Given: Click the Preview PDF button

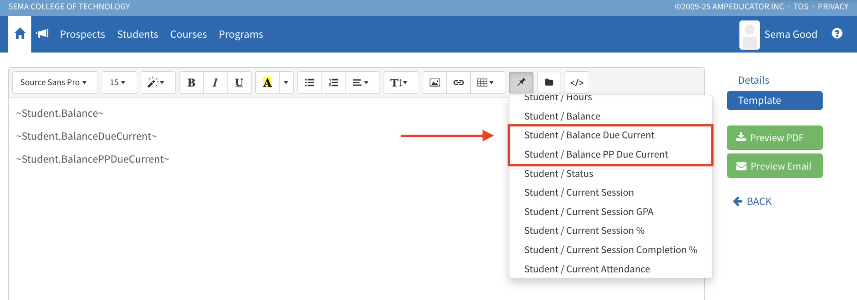Looking at the screenshot, I should point(774,137).
